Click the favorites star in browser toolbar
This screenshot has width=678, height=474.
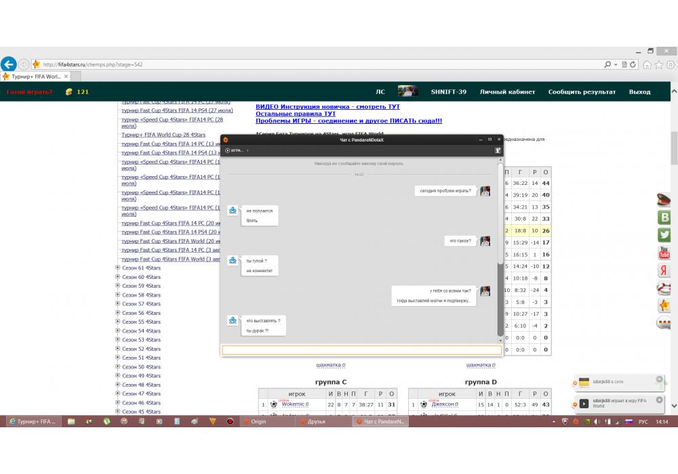click(x=659, y=65)
